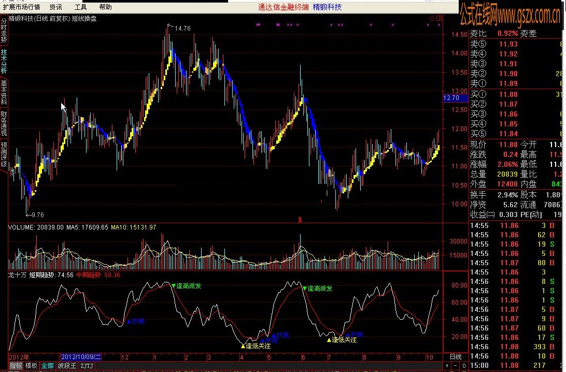Open the 基本资料 side tab
This screenshot has width=566, height=372.
click(x=4, y=93)
